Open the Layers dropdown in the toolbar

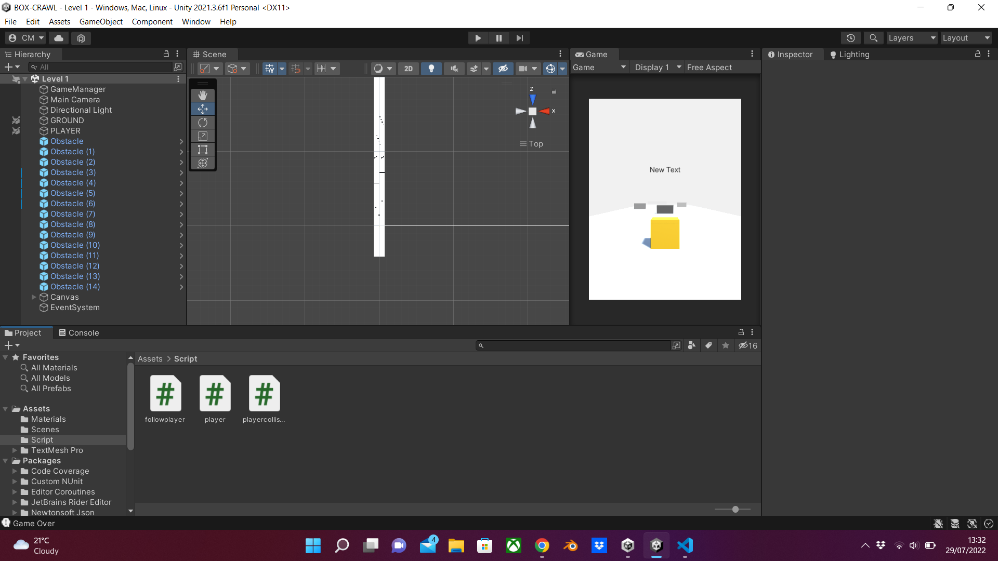[x=911, y=37]
